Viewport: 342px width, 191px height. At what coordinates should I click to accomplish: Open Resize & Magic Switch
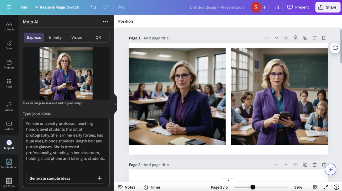(x=57, y=7)
